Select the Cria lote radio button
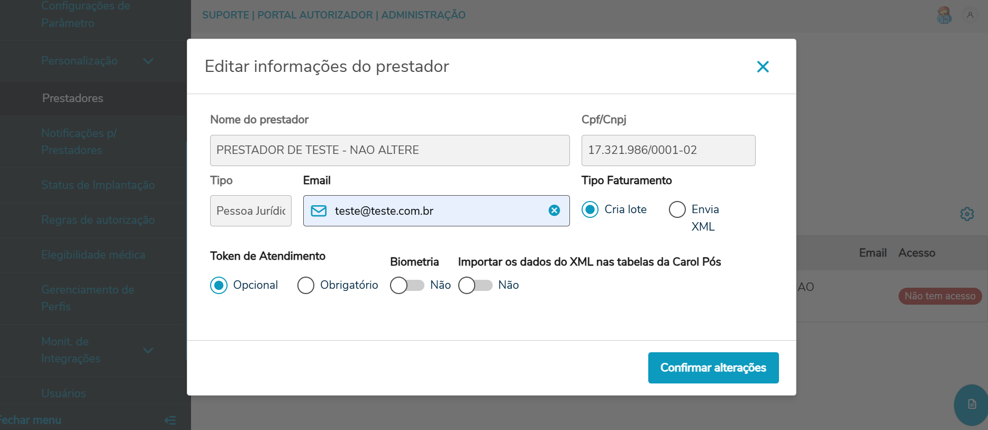 (590, 209)
